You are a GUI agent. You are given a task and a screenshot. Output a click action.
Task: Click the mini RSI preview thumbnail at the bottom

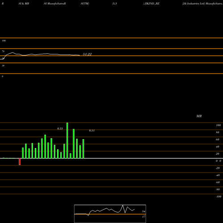110,214
